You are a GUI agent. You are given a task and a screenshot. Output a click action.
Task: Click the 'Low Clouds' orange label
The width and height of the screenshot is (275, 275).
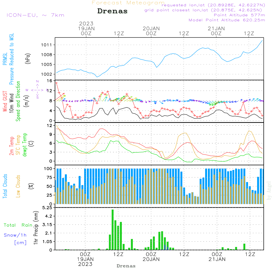pos(18,186)
